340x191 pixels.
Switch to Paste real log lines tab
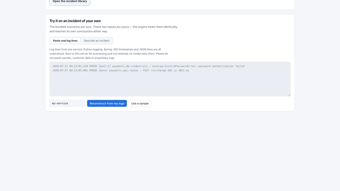[65, 40]
